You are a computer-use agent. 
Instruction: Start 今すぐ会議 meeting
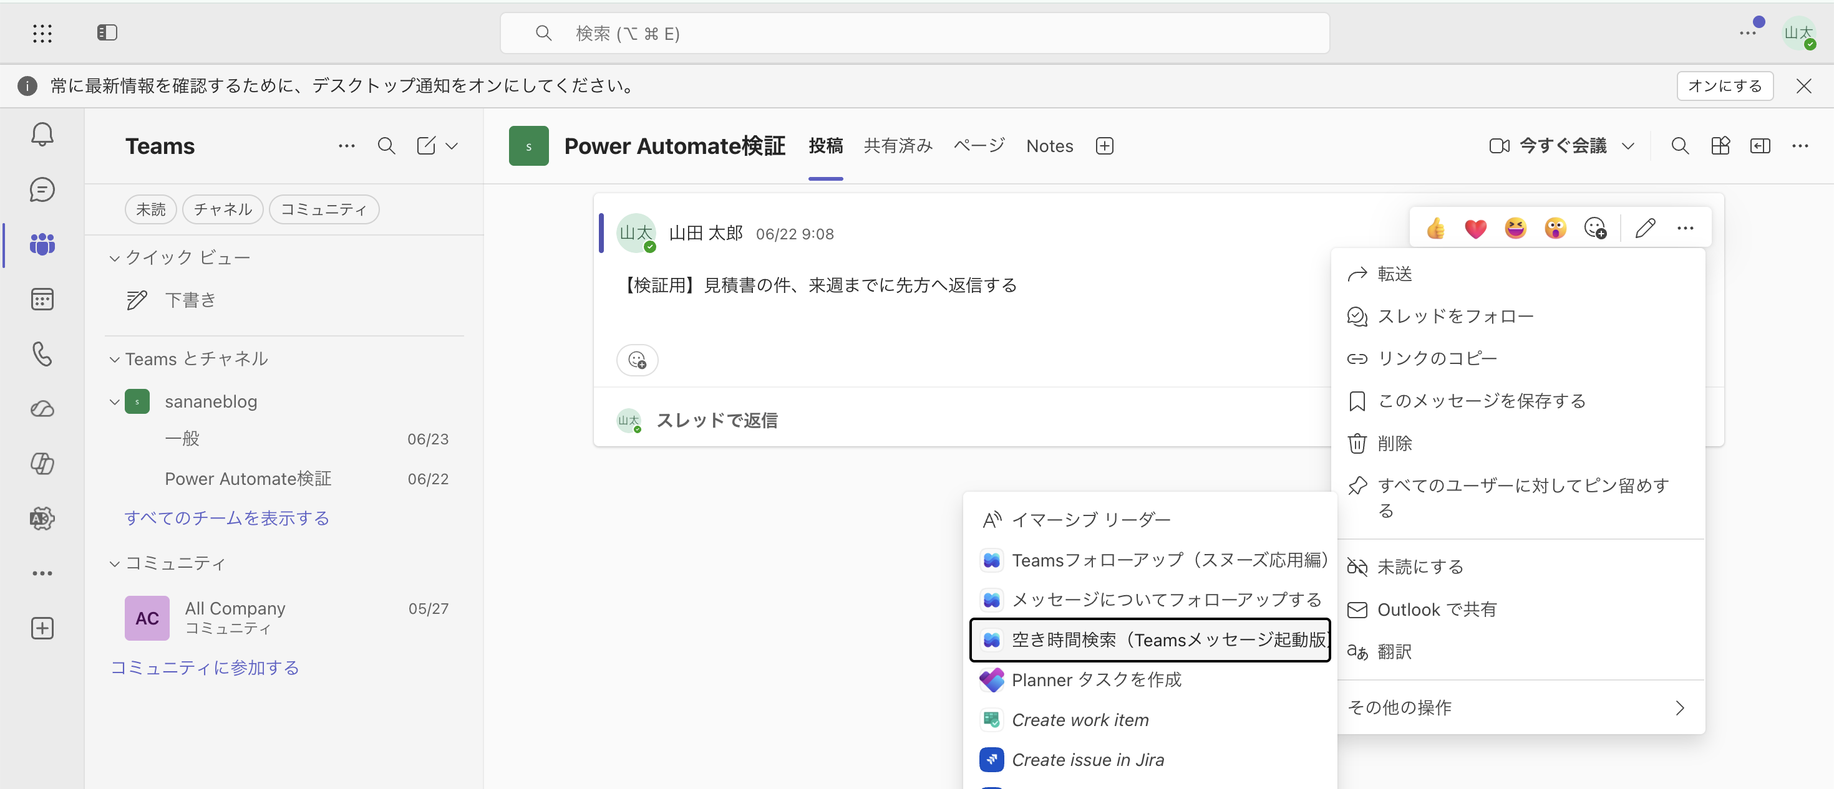[x=1548, y=146]
